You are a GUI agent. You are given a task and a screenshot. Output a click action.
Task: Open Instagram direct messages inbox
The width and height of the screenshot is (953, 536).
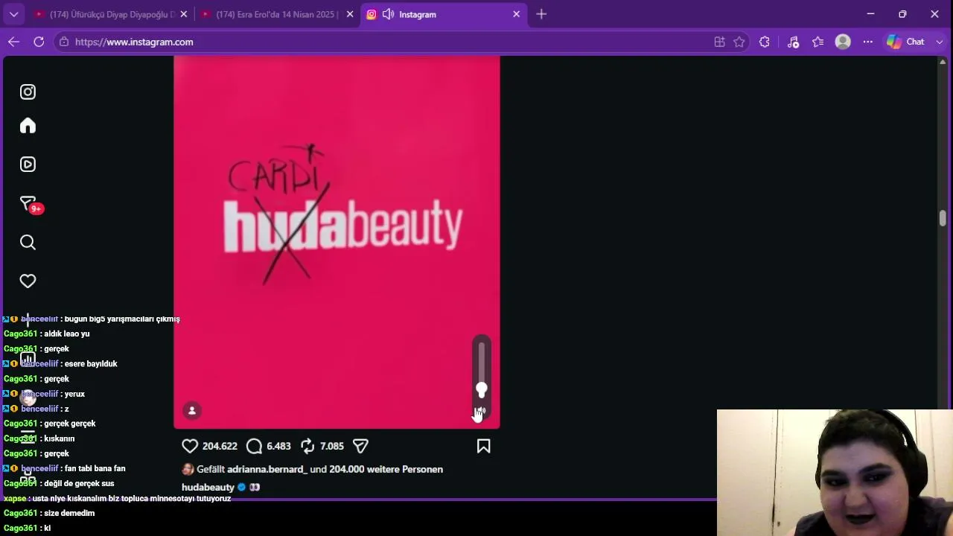point(28,203)
